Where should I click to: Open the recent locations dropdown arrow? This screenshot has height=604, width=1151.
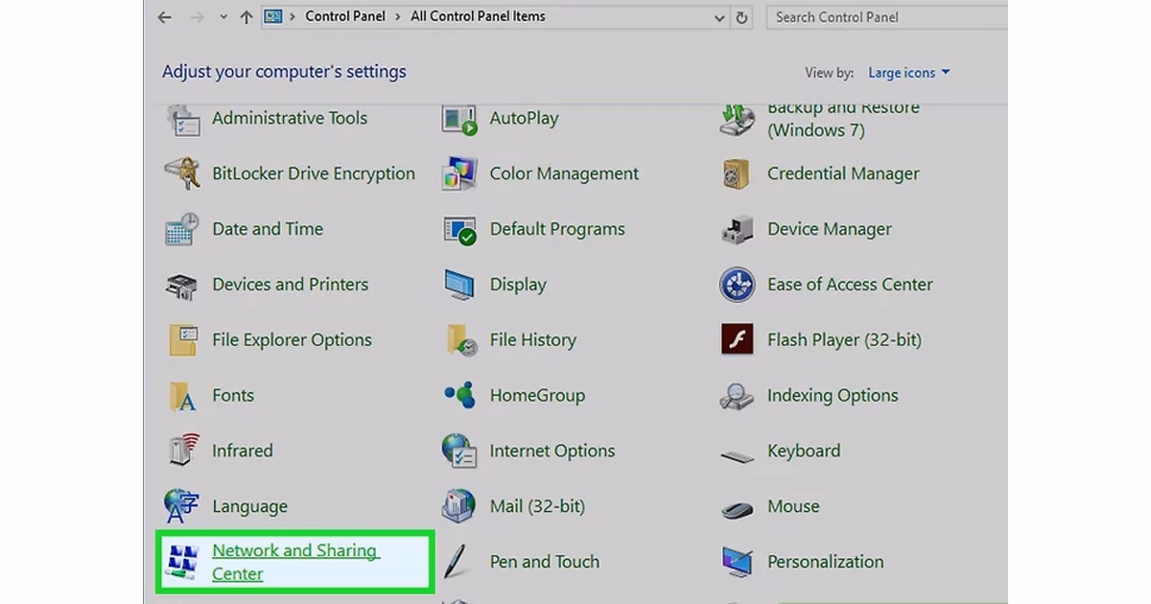coord(223,17)
